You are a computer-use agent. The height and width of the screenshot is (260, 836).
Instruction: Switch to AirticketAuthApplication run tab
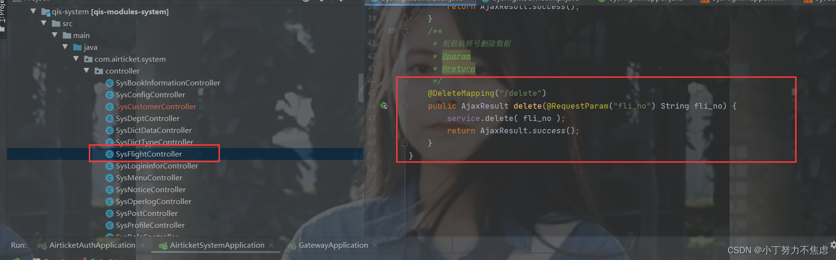point(92,245)
